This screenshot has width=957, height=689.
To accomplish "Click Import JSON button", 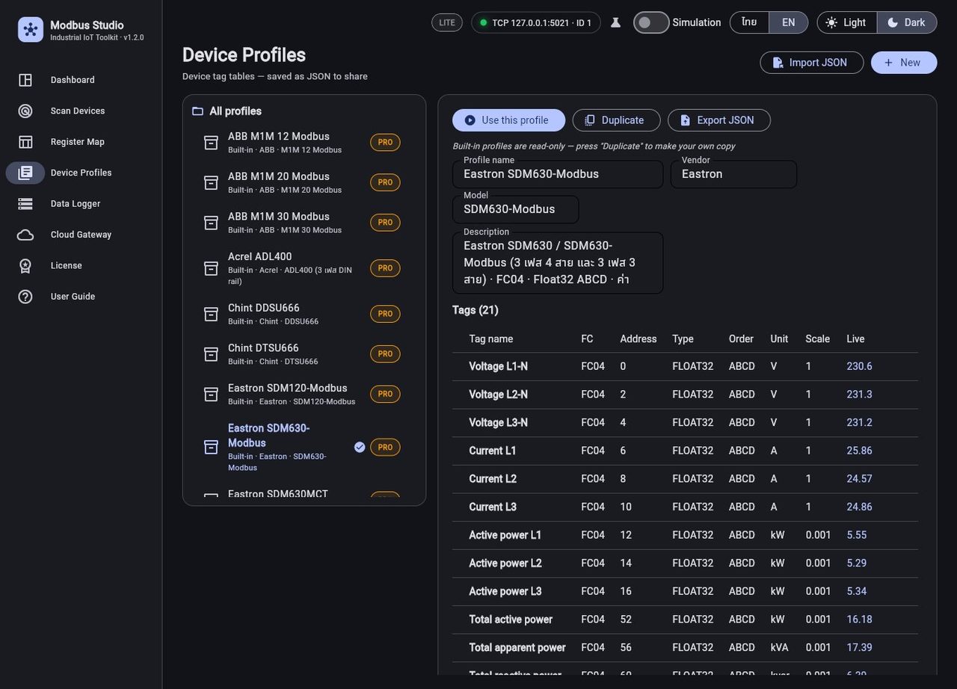I will click(x=811, y=63).
